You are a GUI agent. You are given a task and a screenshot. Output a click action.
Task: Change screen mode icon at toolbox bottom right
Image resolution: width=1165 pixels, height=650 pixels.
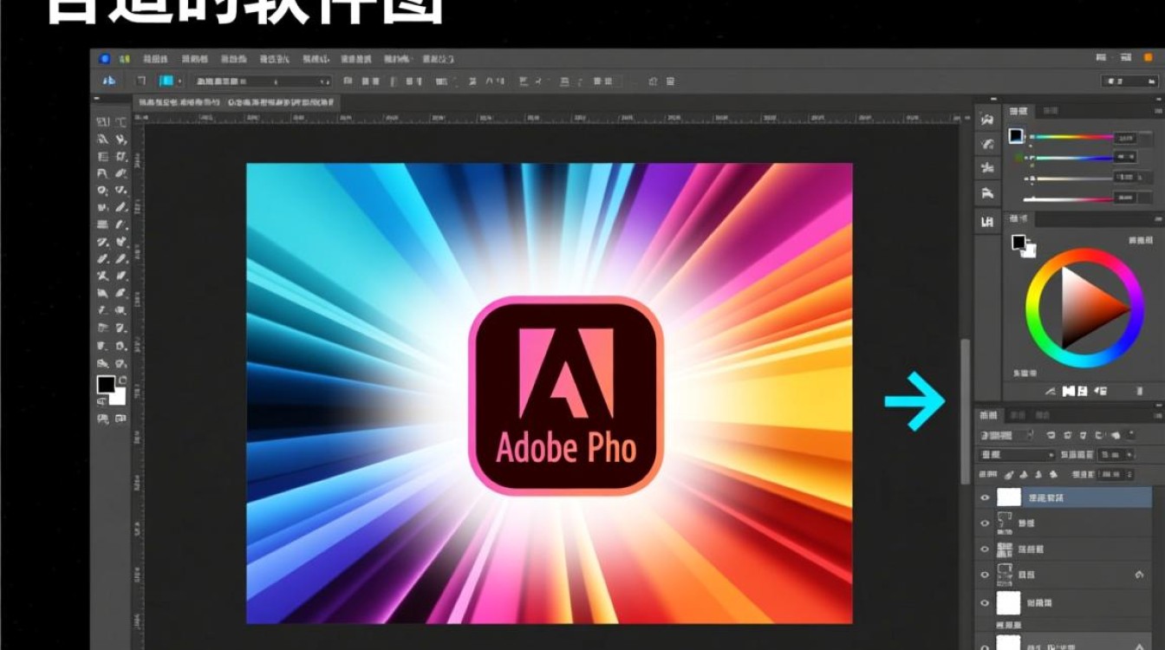pos(120,419)
